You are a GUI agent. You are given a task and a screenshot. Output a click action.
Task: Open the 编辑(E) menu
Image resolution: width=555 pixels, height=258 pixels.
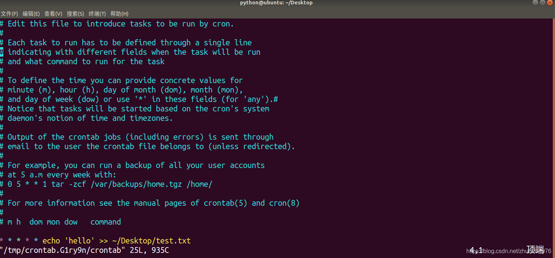click(31, 14)
